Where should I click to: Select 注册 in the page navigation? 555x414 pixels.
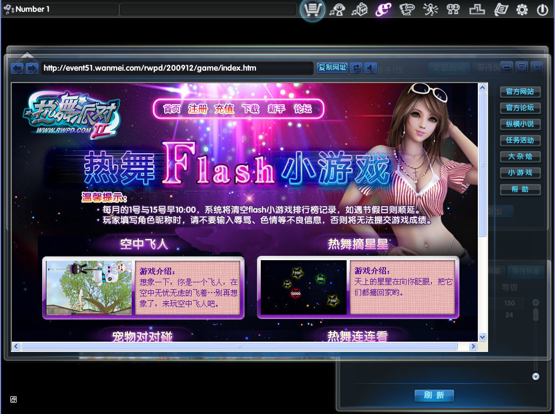coord(198,108)
